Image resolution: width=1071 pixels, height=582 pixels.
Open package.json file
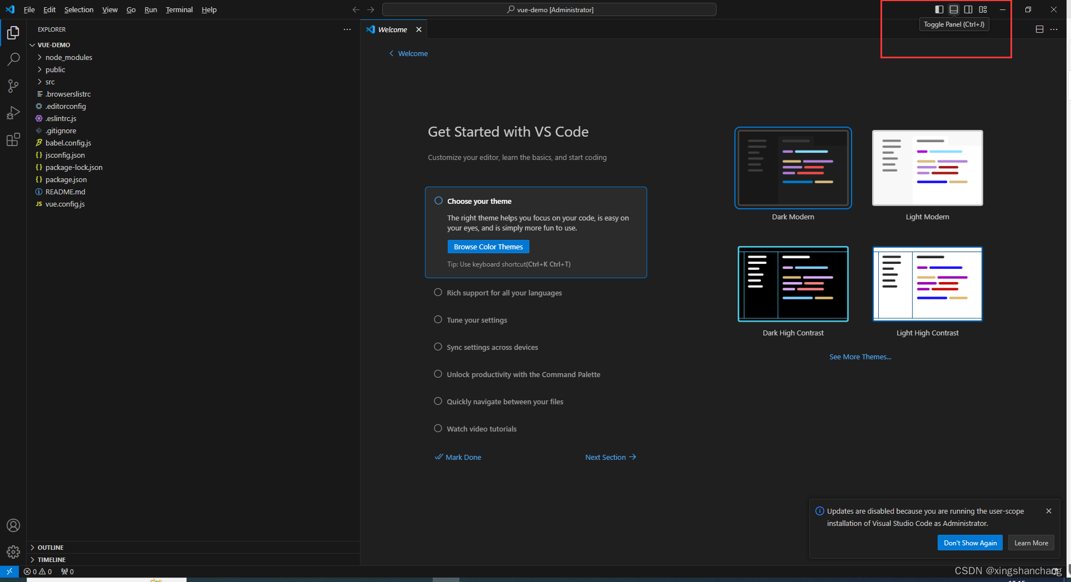66,179
